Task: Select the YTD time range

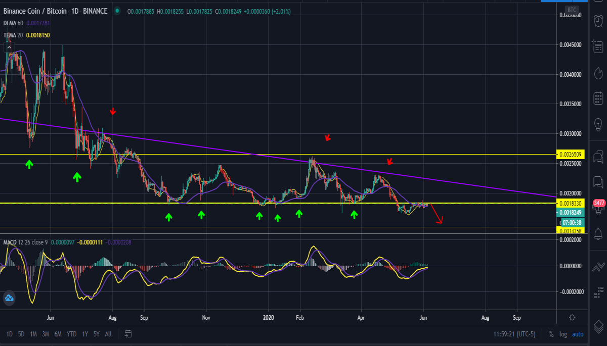Action: (71, 334)
